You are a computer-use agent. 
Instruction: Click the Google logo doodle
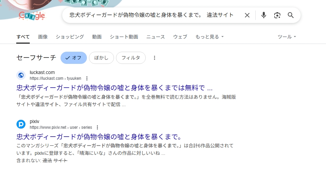point(32,16)
